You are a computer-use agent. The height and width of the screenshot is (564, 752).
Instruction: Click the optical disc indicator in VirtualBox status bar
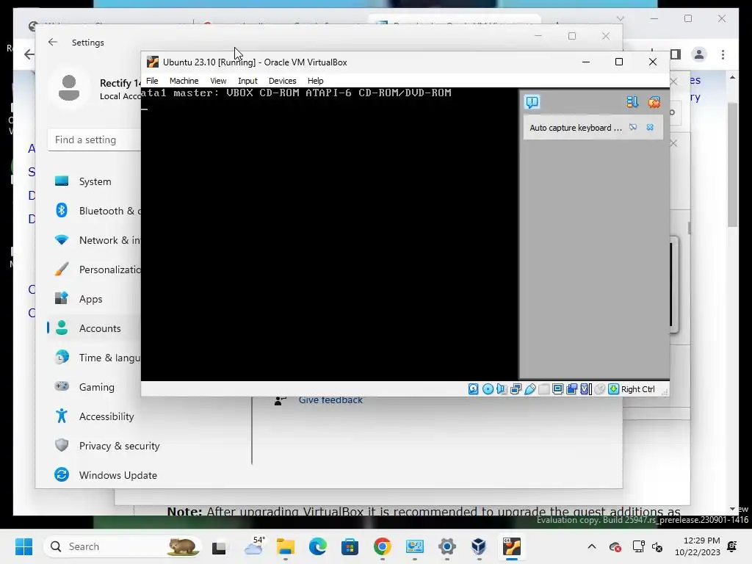pyautogui.click(x=488, y=389)
